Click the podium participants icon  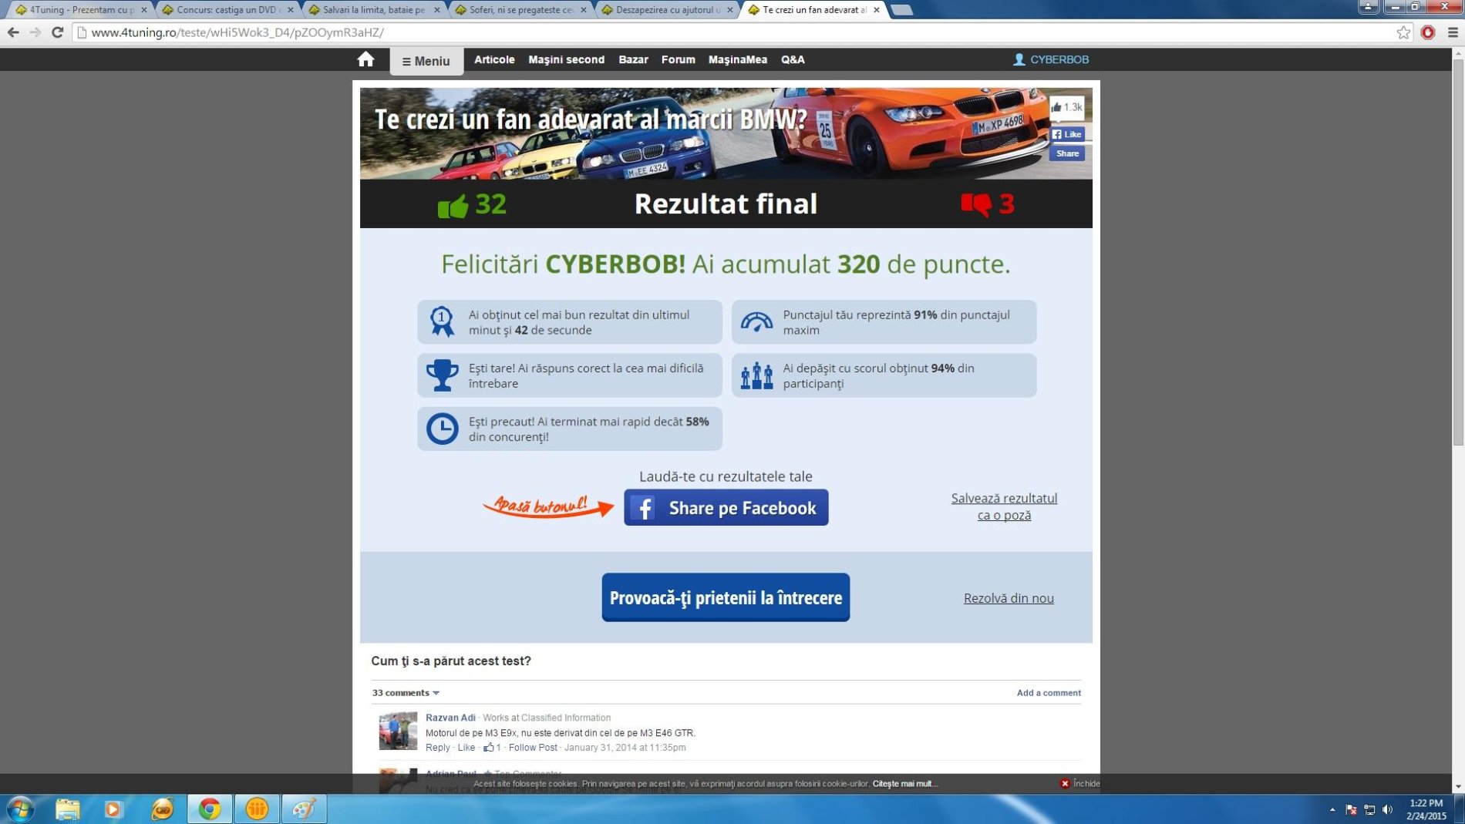756,375
